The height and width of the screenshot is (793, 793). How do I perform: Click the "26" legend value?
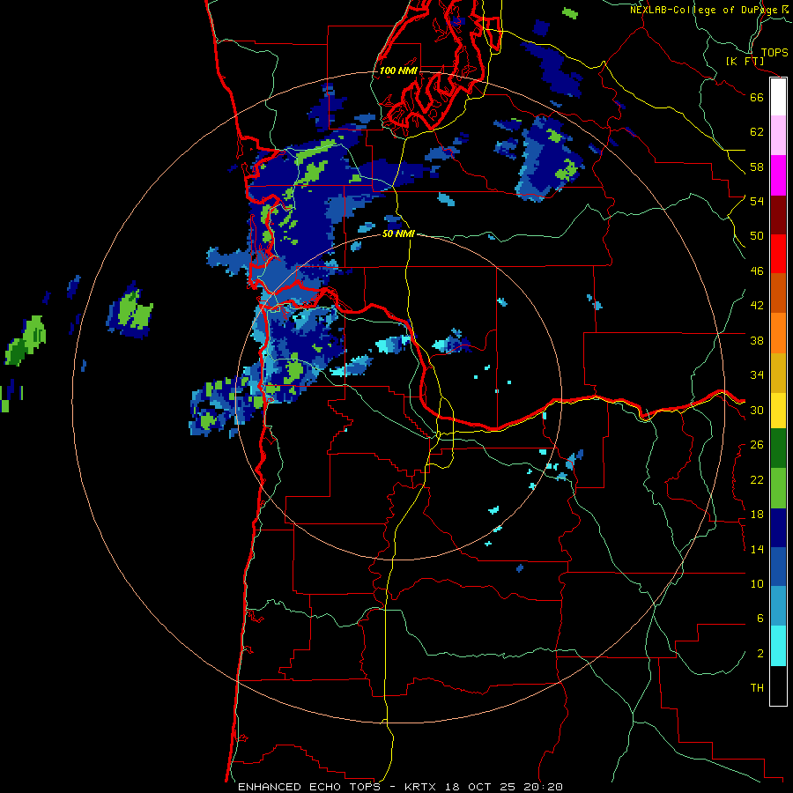[x=757, y=445]
